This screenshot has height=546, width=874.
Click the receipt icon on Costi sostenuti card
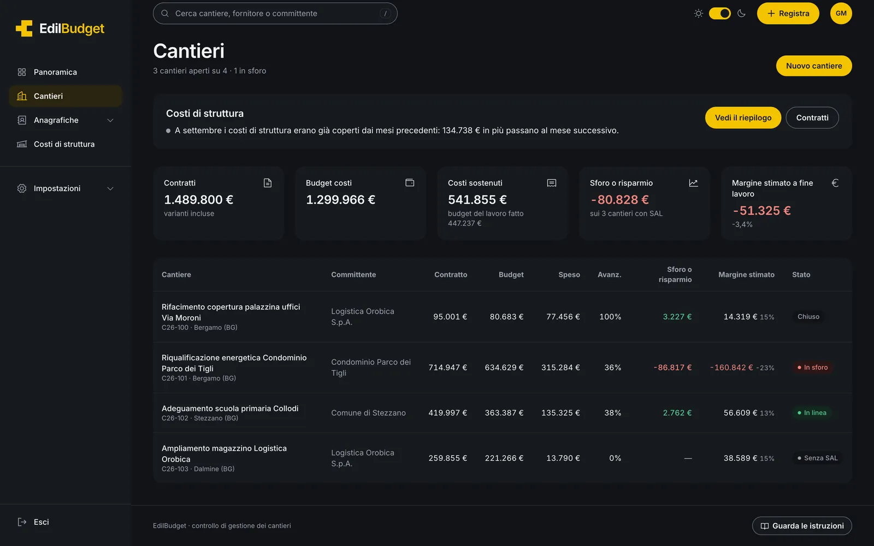pos(552,183)
